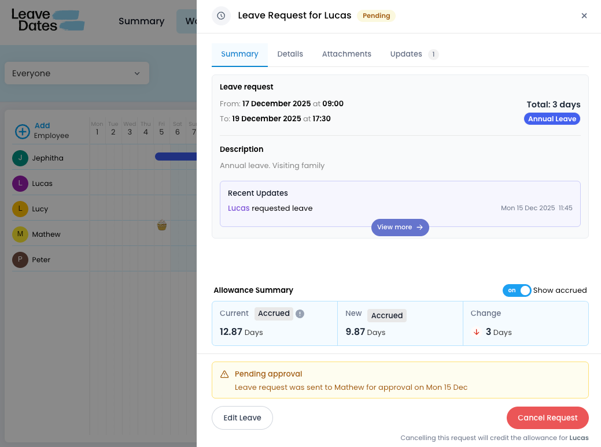Click the warning triangle in Pending approval notice
This screenshot has height=447, width=601.
[x=224, y=374]
